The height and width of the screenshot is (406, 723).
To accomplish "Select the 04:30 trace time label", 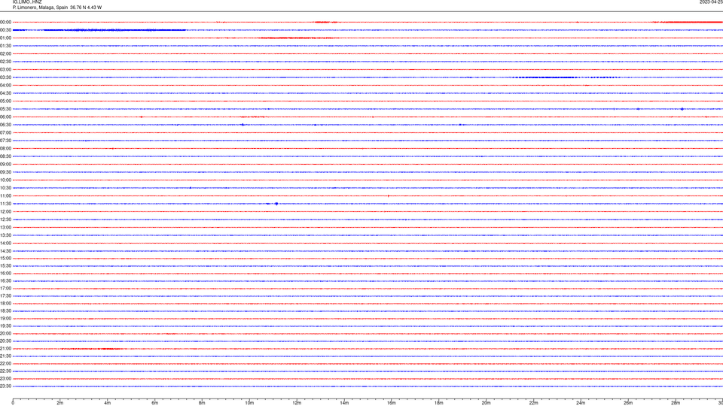I will pyautogui.click(x=5, y=93).
